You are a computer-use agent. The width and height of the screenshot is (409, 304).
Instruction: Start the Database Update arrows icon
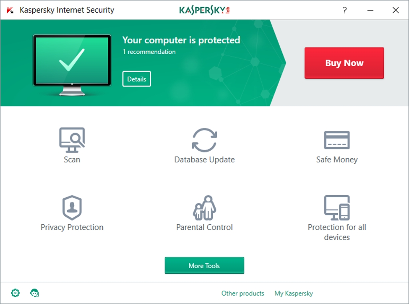204,140
